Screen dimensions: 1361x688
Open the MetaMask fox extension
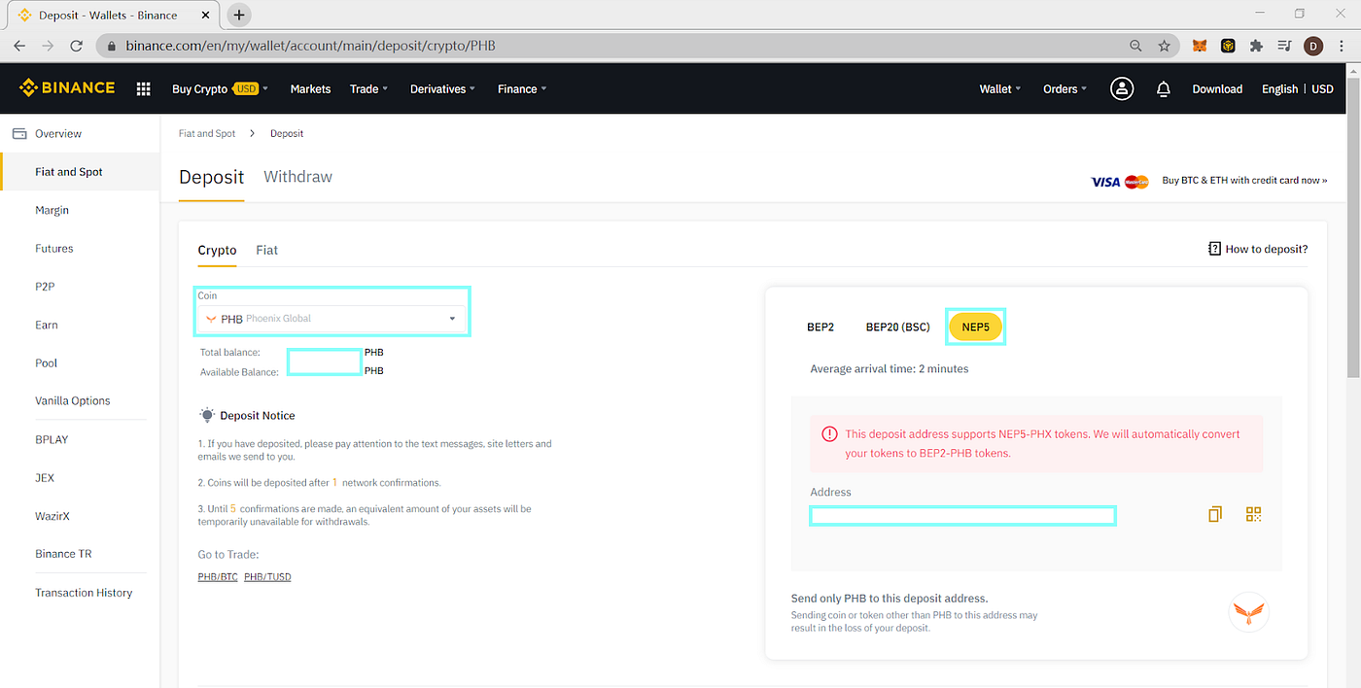coord(1201,46)
